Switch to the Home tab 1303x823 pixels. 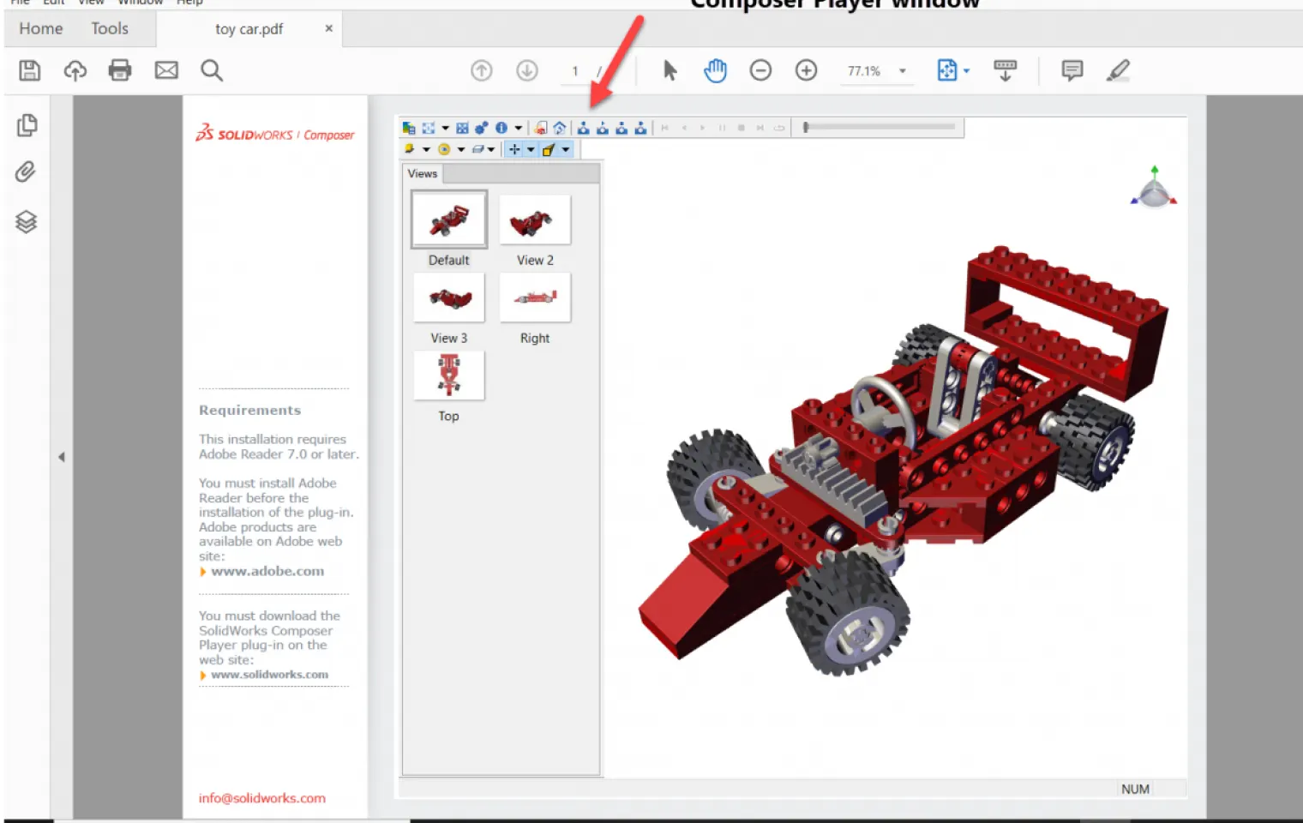pos(41,29)
